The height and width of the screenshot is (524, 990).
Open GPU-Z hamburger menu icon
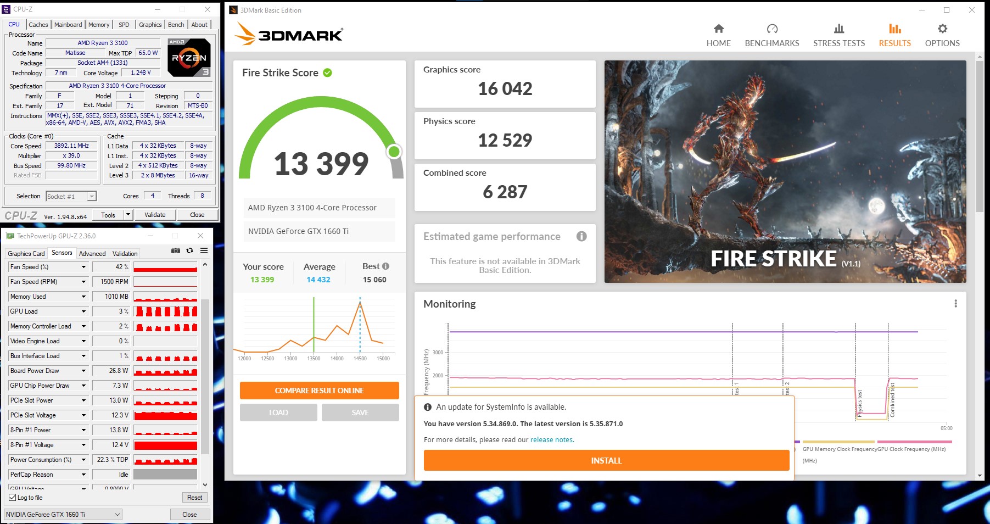[204, 250]
